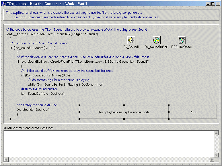Select the 'Runtime status and error messages...' label
The image size is (222, 166).
click(x=30, y=128)
